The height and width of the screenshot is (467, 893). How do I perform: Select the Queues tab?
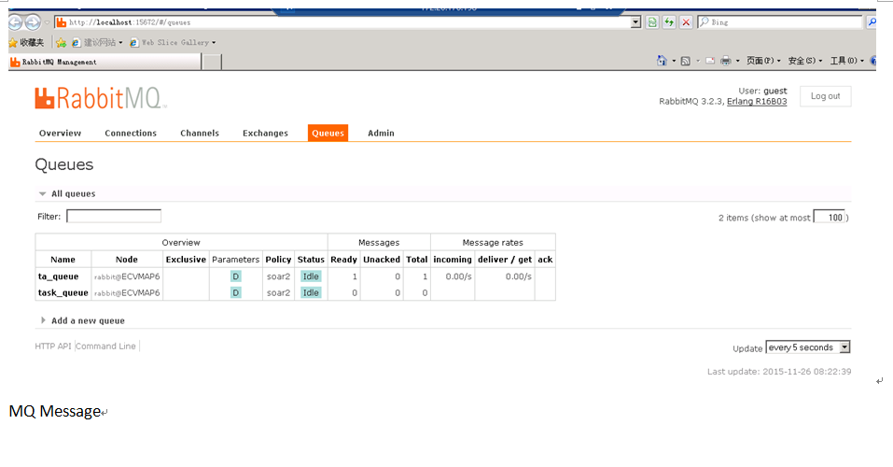[328, 133]
